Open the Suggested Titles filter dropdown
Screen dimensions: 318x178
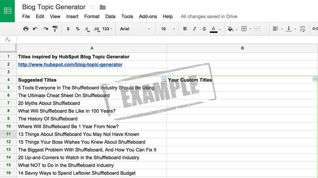164,79
